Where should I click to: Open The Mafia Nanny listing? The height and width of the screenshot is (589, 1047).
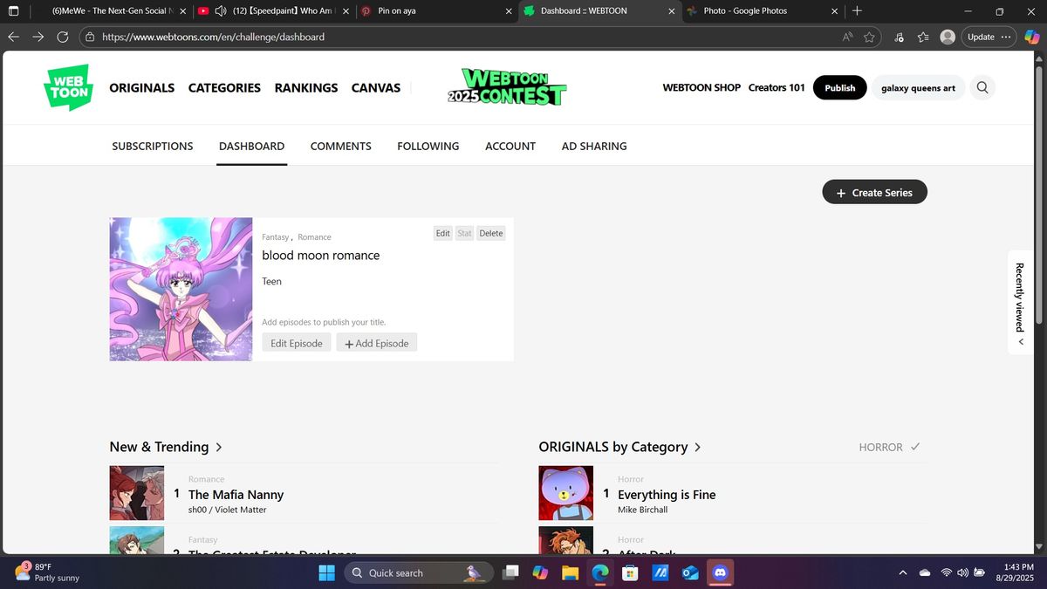[236, 495]
